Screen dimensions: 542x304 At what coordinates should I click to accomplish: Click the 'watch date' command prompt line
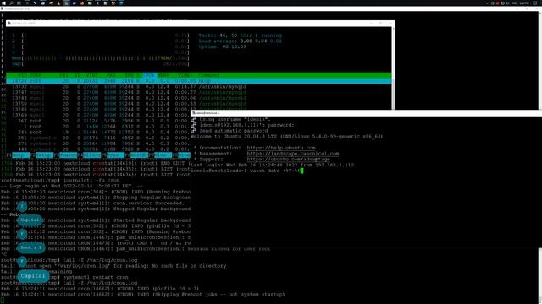point(246,171)
